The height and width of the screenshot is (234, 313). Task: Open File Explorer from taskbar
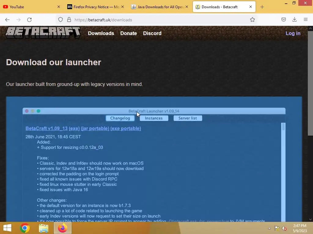43,228
